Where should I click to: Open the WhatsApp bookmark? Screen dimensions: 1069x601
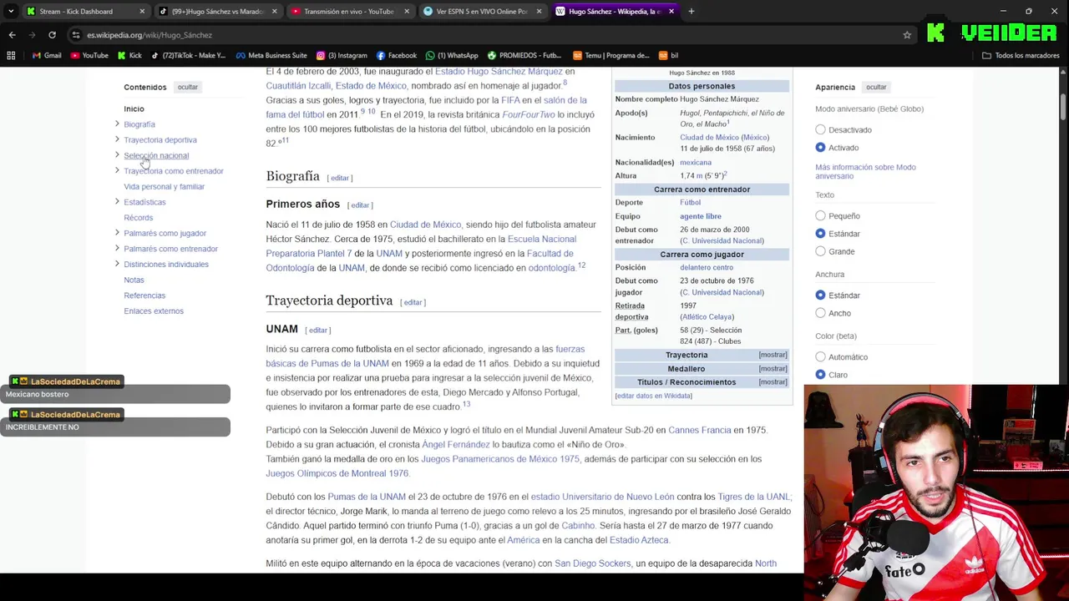coord(452,56)
